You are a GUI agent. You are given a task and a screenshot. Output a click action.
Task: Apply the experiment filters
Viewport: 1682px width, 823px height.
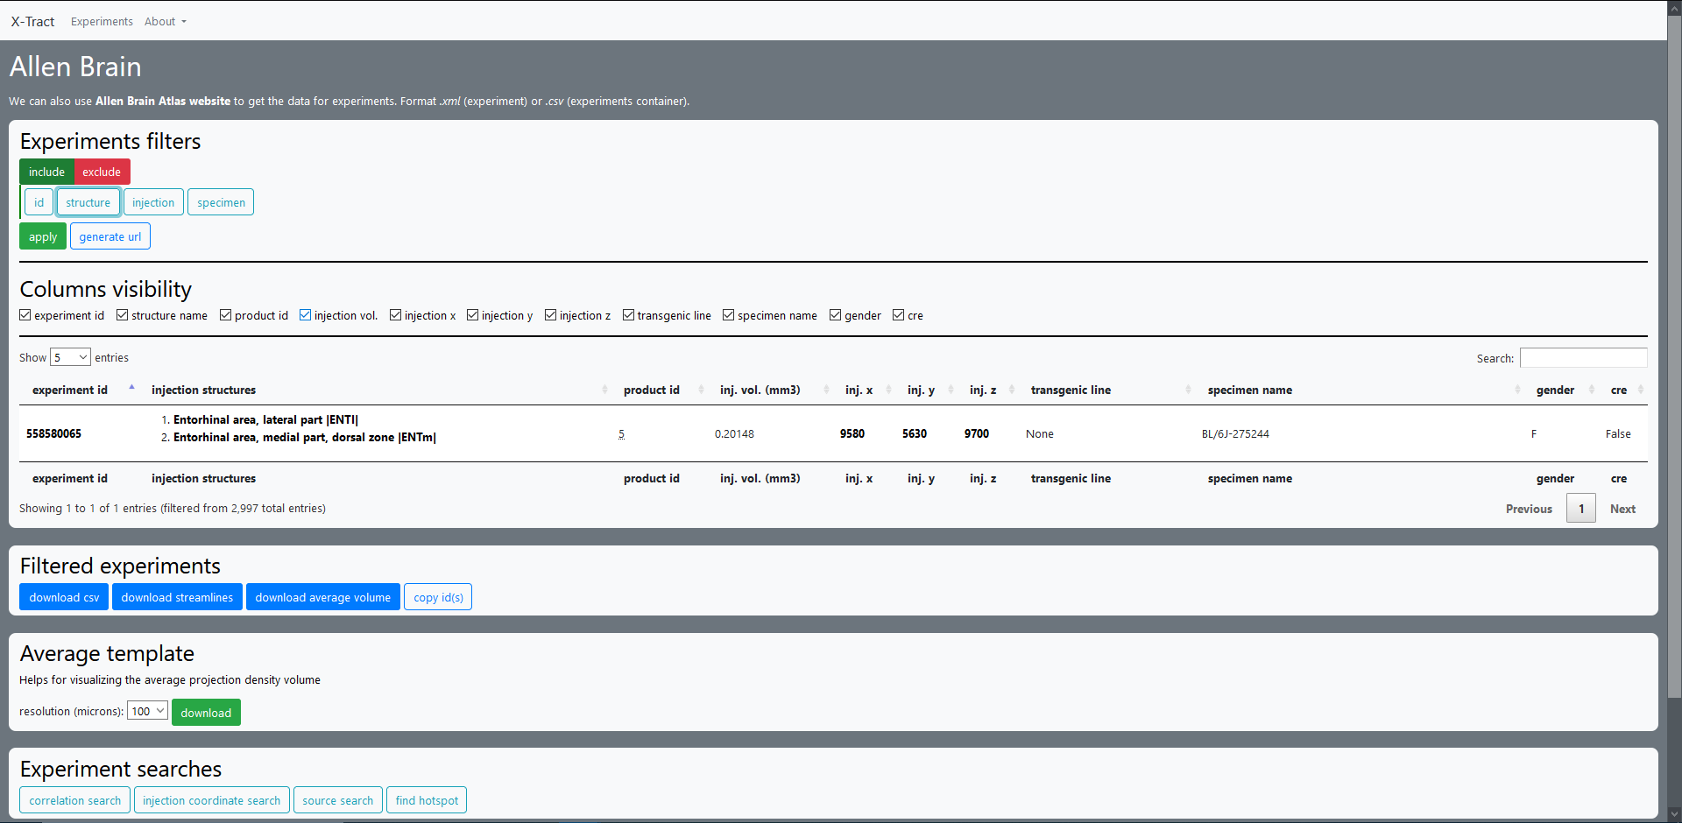tap(43, 236)
